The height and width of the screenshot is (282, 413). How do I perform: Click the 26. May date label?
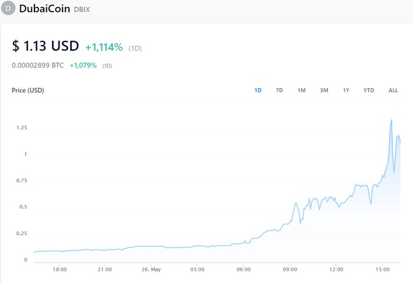click(151, 269)
